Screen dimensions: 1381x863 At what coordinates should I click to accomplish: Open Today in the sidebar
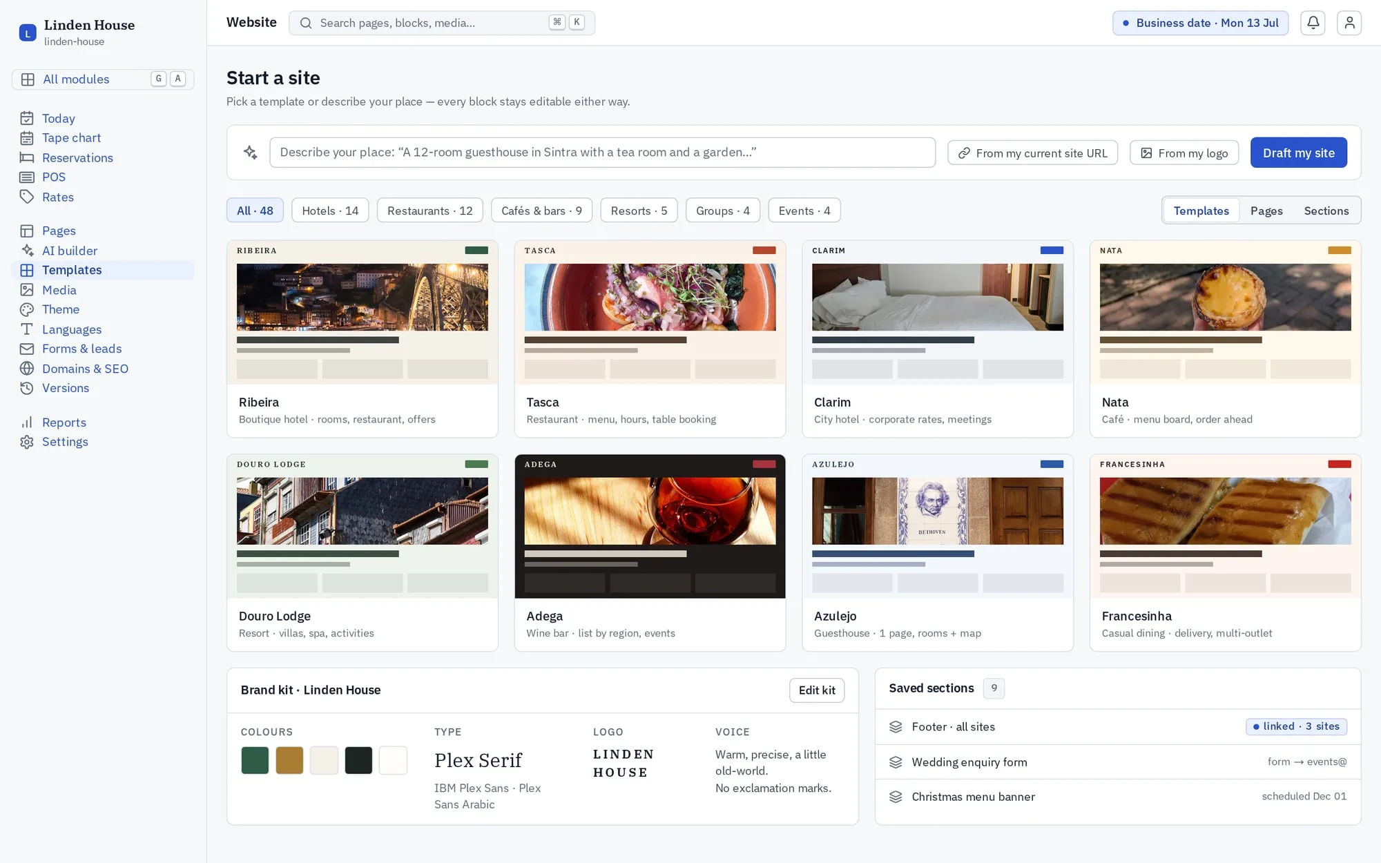tap(103, 118)
